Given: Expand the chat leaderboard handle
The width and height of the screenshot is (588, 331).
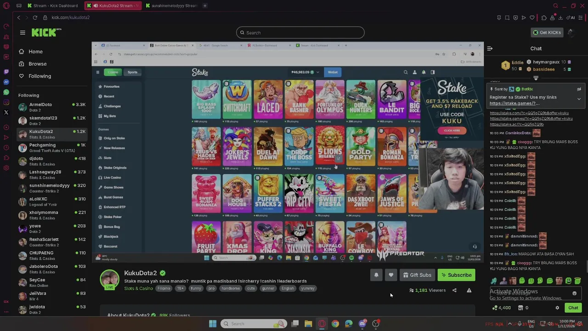Looking at the screenshot, I should tap(536, 78).
